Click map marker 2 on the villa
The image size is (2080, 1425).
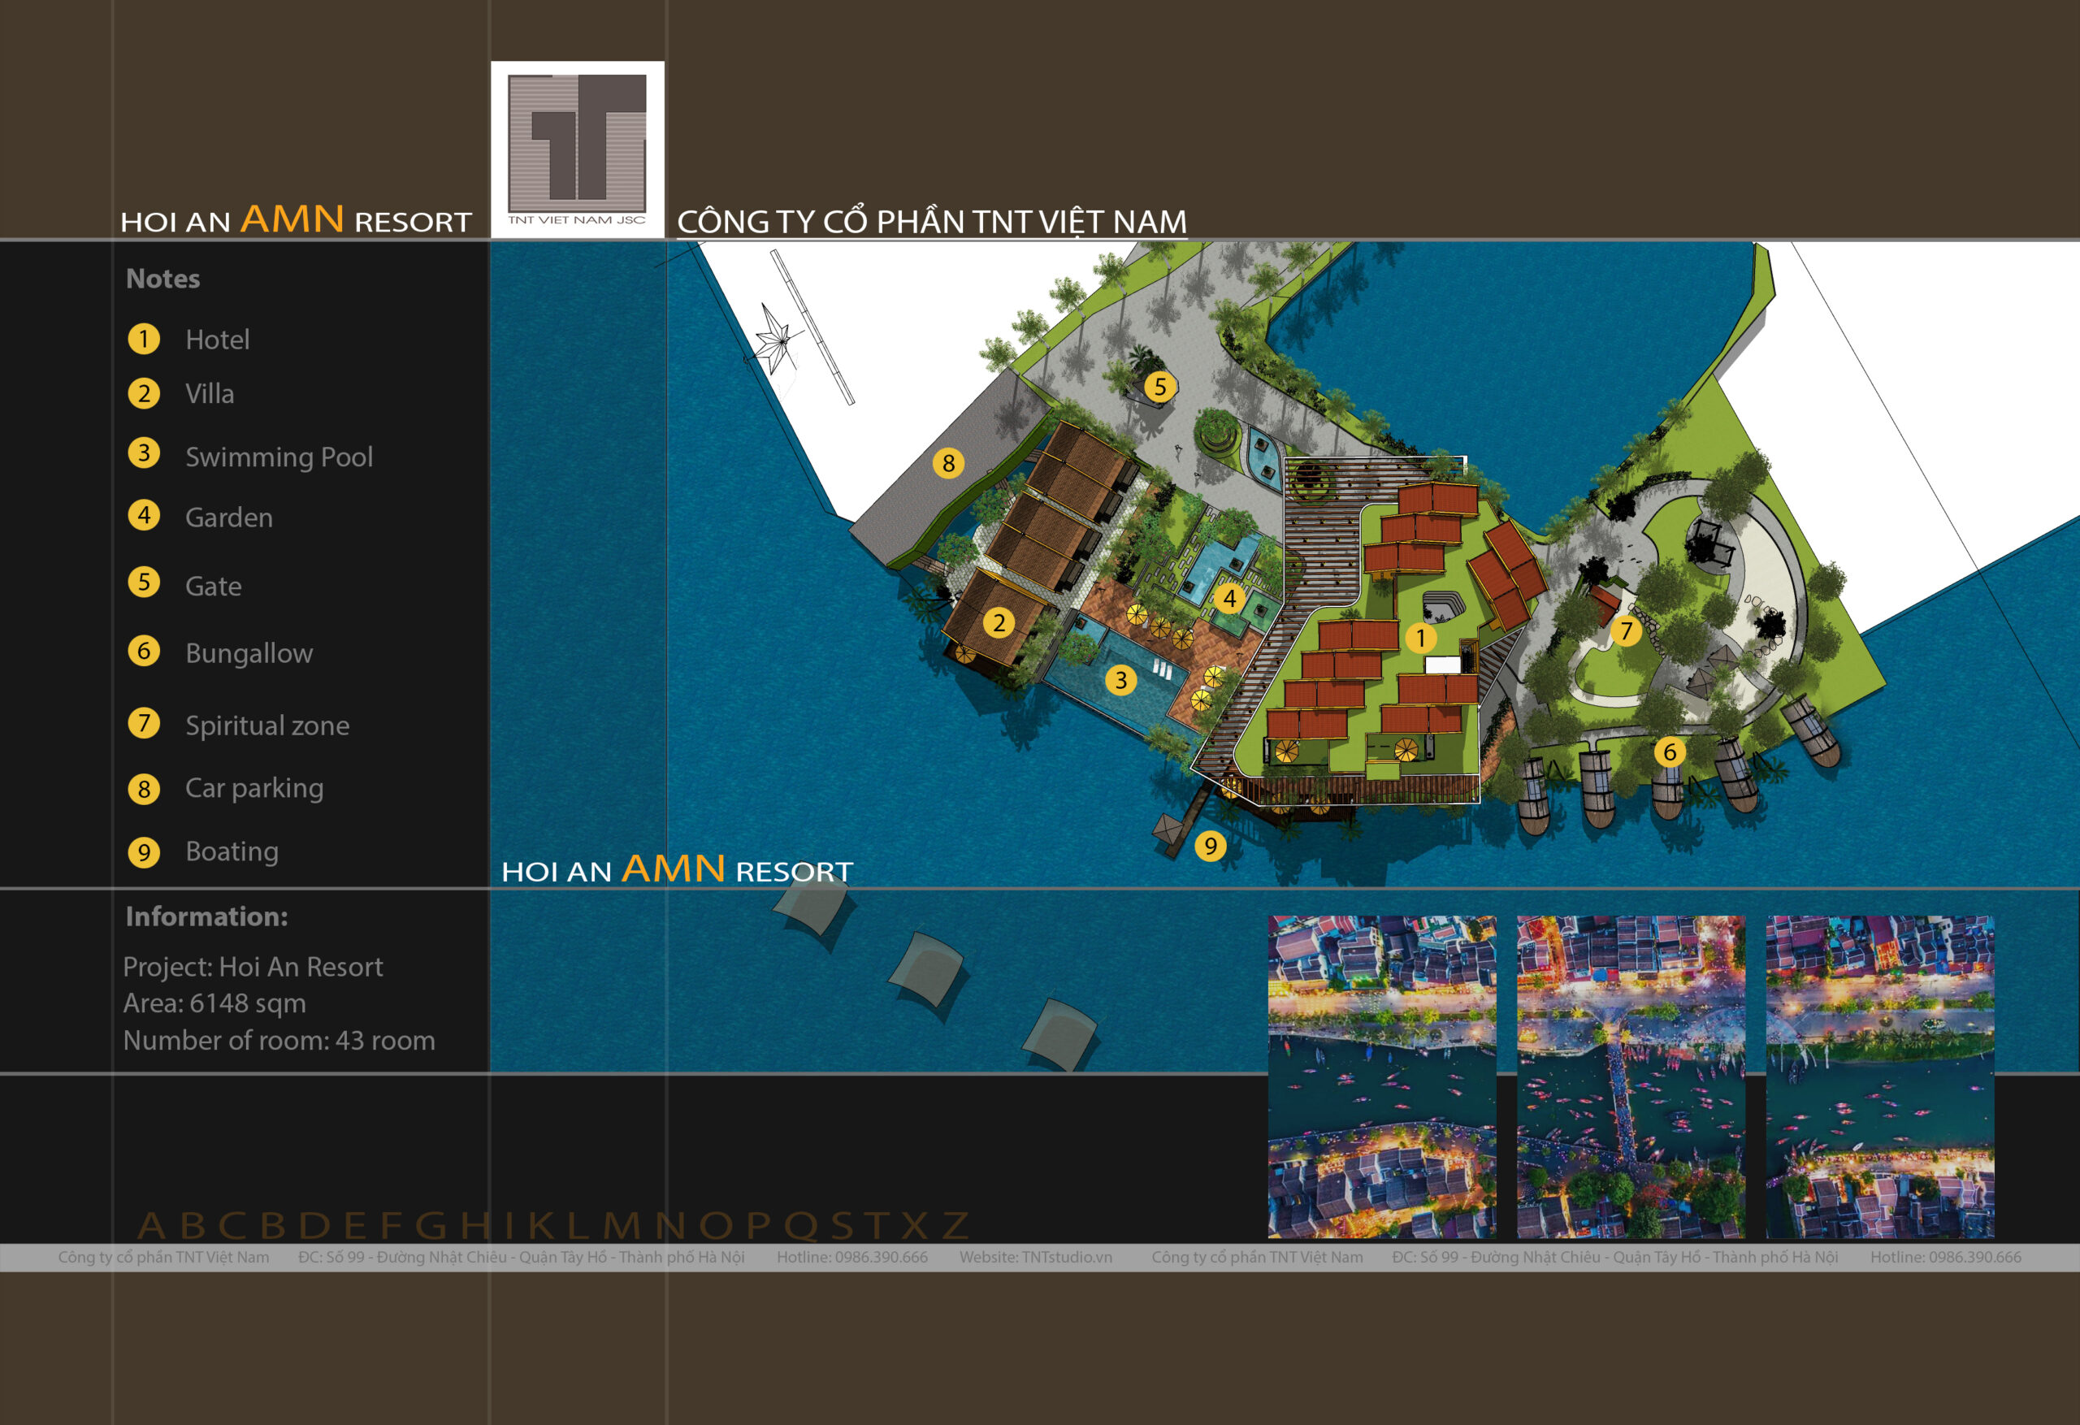tap(999, 622)
